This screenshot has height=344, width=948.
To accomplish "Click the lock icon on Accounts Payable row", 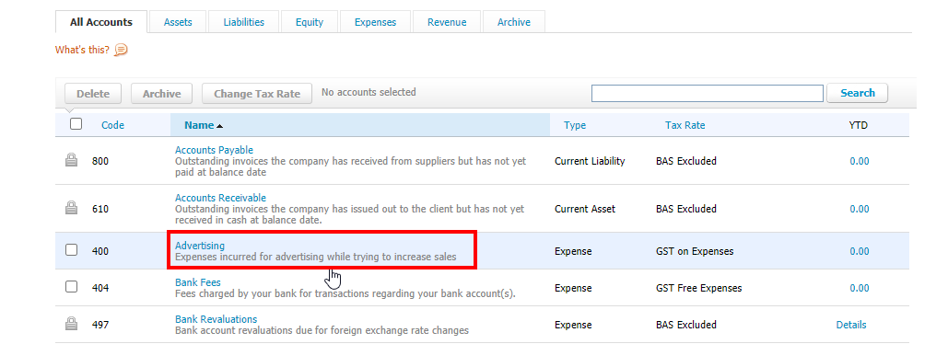I will pos(71,161).
